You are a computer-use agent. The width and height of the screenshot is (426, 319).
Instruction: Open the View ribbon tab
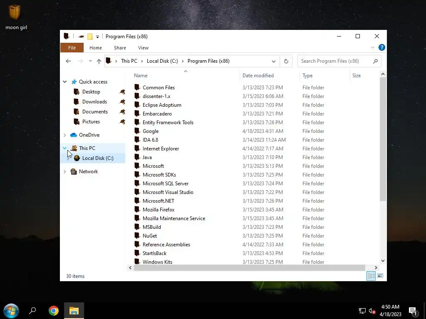pyautogui.click(x=143, y=48)
